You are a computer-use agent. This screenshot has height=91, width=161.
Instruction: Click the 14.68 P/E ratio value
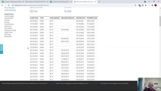coord(68,11)
